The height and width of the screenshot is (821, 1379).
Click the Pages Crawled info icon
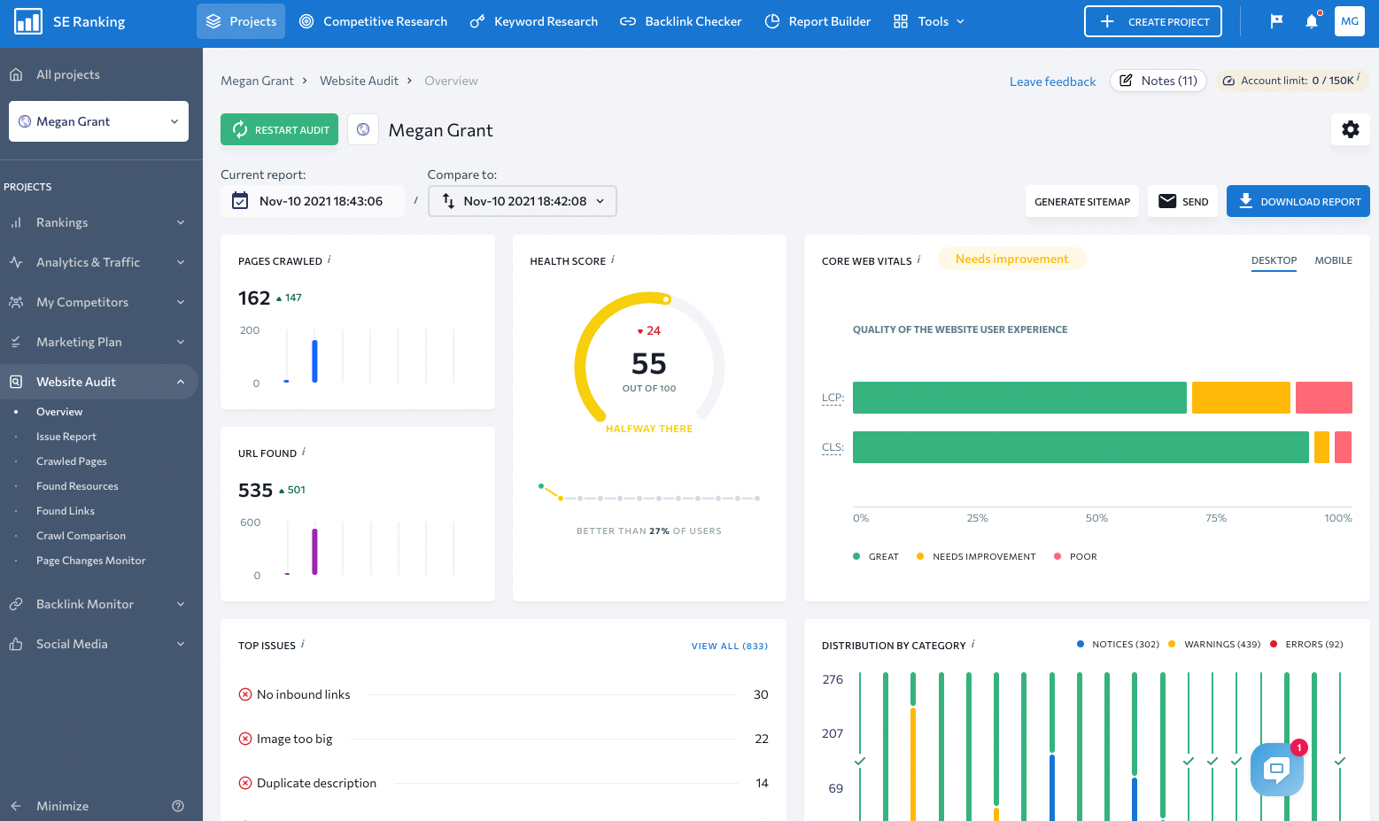coord(329,259)
